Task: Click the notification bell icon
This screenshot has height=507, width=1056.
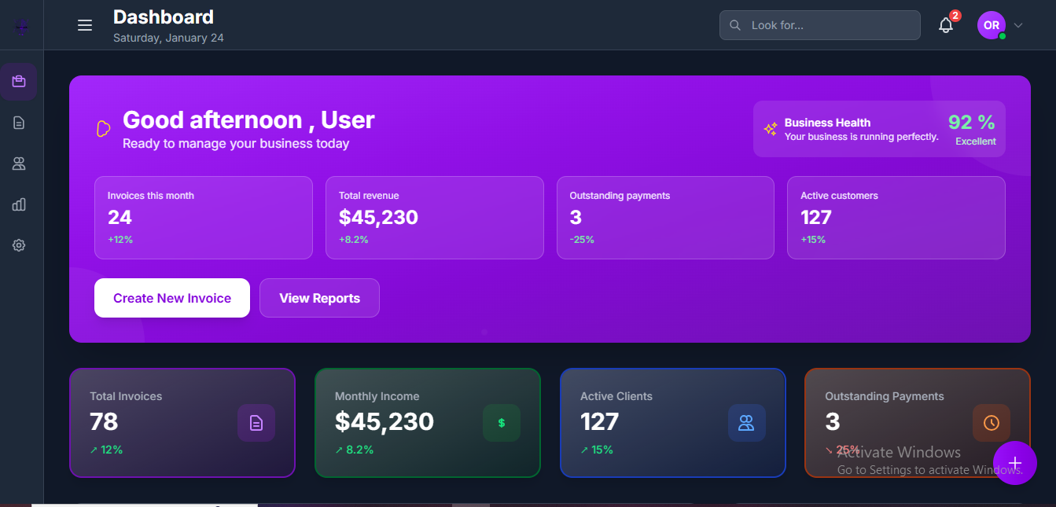Action: 946,25
